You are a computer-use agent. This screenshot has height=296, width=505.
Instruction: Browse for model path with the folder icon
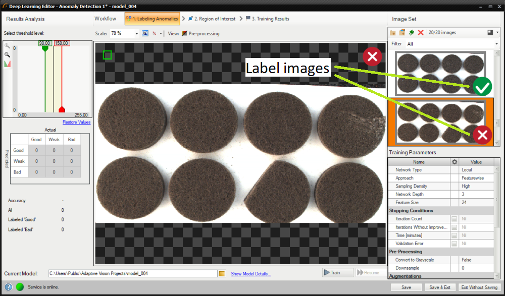pyautogui.click(x=222, y=273)
